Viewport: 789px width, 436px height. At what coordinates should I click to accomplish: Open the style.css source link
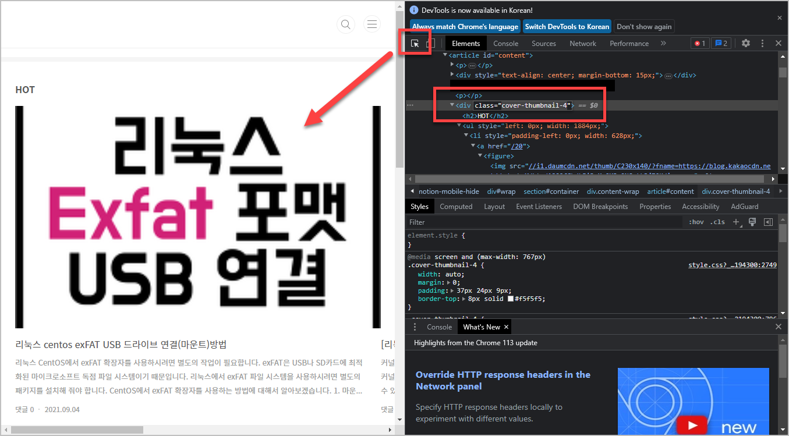pyautogui.click(x=733, y=265)
